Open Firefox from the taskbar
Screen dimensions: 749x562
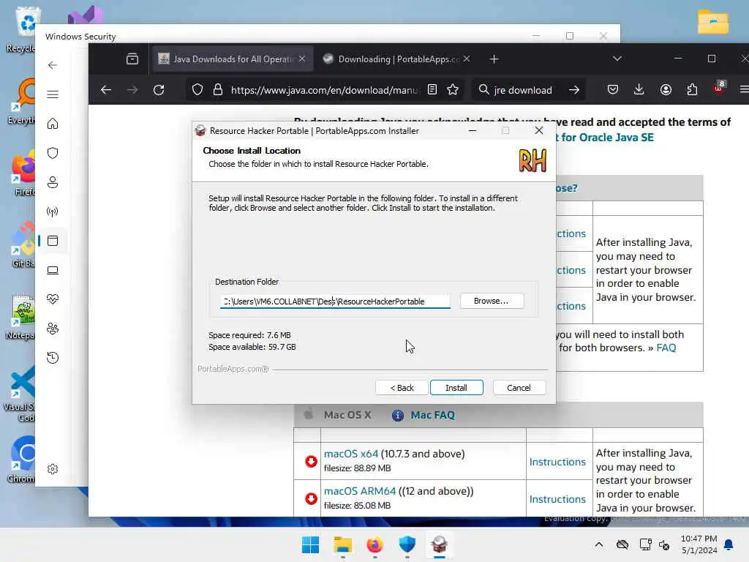pos(375,544)
